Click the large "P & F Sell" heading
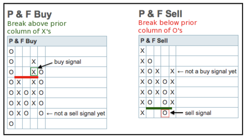This screenshot has width=246, height=138. pyautogui.click(x=160, y=14)
